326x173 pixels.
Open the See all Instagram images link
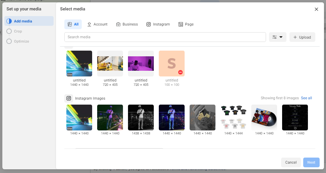(x=306, y=98)
